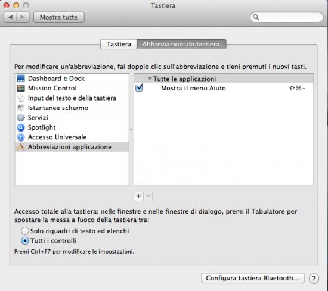This screenshot has width=328, height=291.
Task: Remove shortcut with the minus button
Action: coord(148,196)
